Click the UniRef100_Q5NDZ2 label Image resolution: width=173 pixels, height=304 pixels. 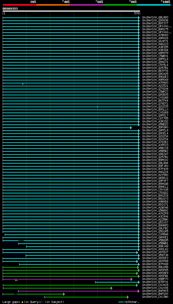tap(155, 125)
